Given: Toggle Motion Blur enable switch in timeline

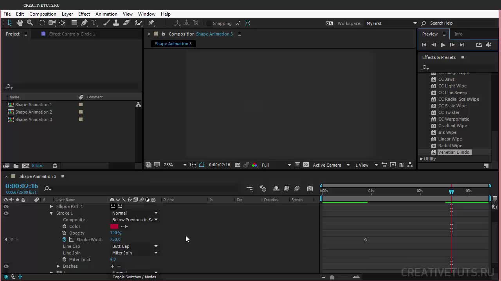Looking at the screenshot, I should point(297,189).
